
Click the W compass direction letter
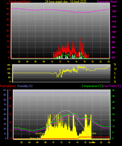pos(115,69)
